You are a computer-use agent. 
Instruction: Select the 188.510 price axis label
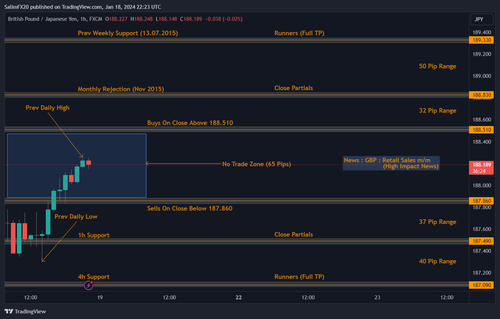point(481,130)
